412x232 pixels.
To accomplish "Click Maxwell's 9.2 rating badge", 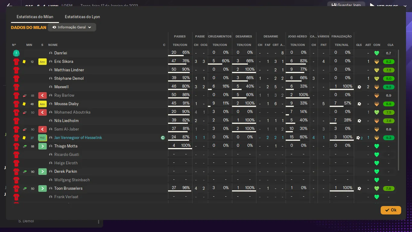I will pos(388,87).
